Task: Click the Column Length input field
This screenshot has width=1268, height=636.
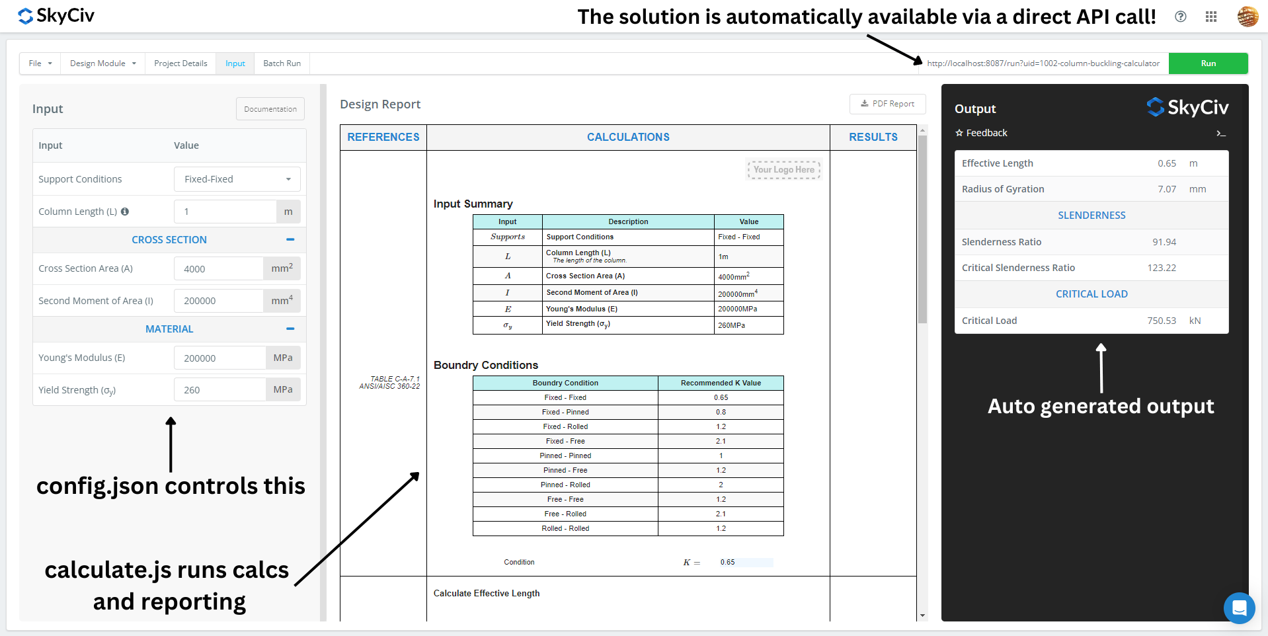Action: click(225, 212)
